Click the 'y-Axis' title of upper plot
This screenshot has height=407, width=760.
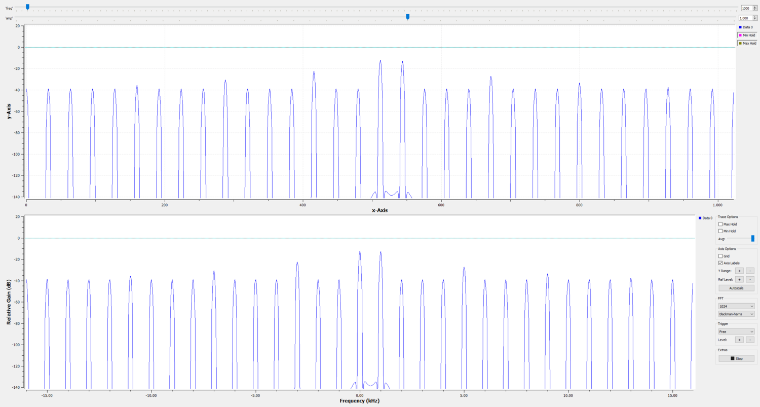(9, 111)
